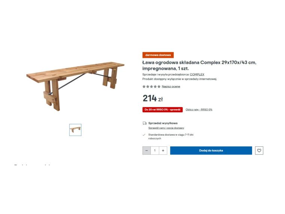Screen dimensions: 285x214
Task: Click the five-star rating icons
Action: 151,86
